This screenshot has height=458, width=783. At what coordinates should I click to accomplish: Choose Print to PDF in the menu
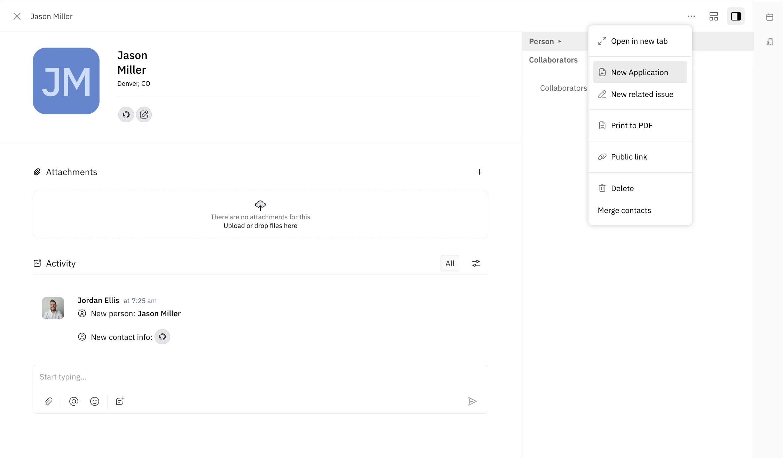coord(632,125)
